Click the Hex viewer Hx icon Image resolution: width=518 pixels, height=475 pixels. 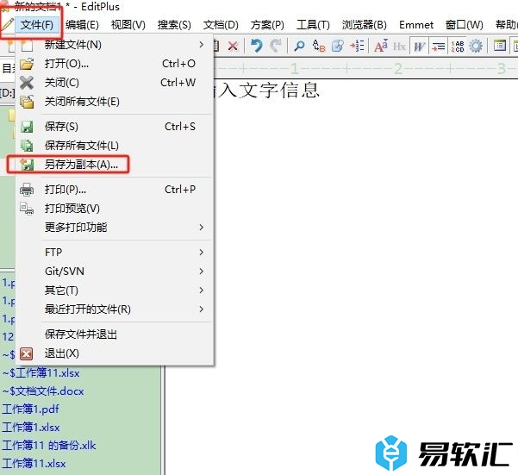pyautogui.click(x=399, y=47)
